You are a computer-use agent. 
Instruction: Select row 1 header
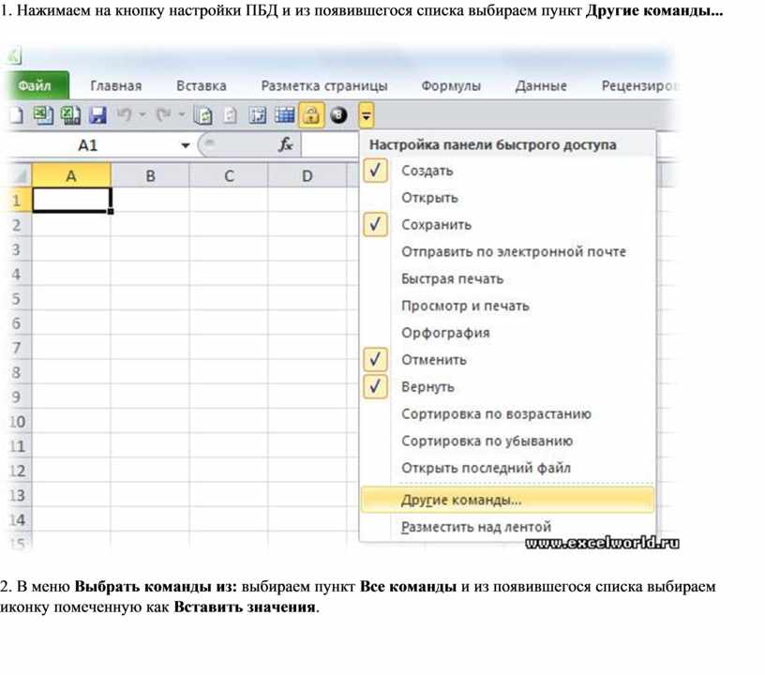17,201
